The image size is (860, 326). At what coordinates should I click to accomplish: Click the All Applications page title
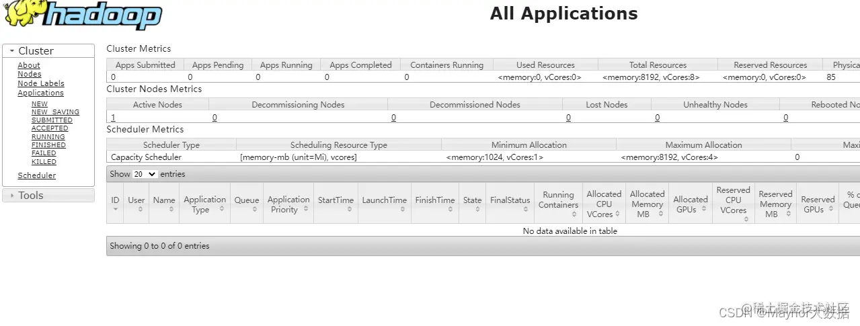(x=563, y=13)
